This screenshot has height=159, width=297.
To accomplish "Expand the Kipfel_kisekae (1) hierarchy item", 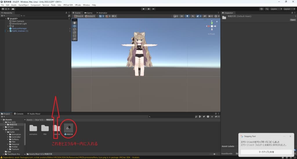I will [x=8, y=31].
